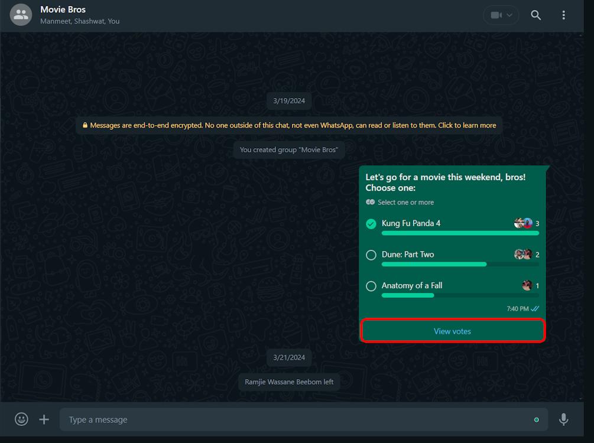Screen dimensions: 594x443
Task: Click the View votes button
Action: click(x=452, y=331)
